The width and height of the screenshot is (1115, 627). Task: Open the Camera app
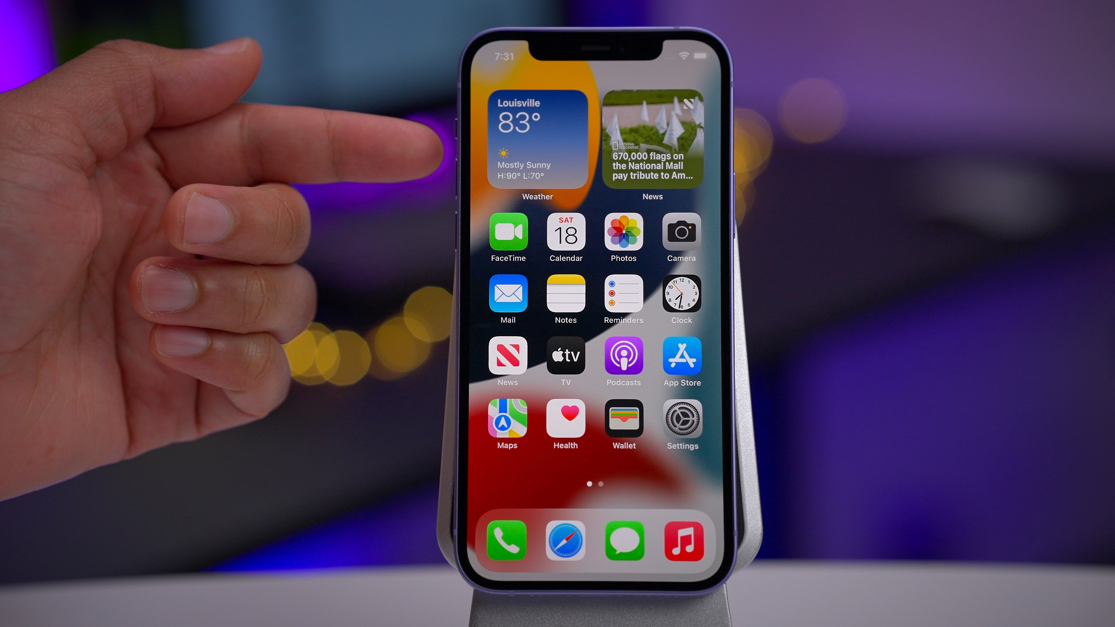click(681, 233)
